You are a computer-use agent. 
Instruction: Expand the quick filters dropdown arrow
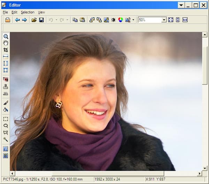pyautogui.click(x=133, y=20)
